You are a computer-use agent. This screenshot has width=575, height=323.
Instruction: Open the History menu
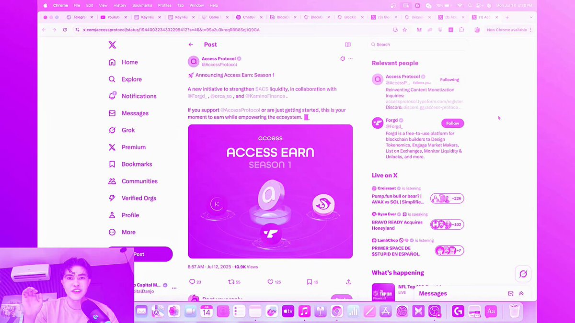click(x=120, y=5)
